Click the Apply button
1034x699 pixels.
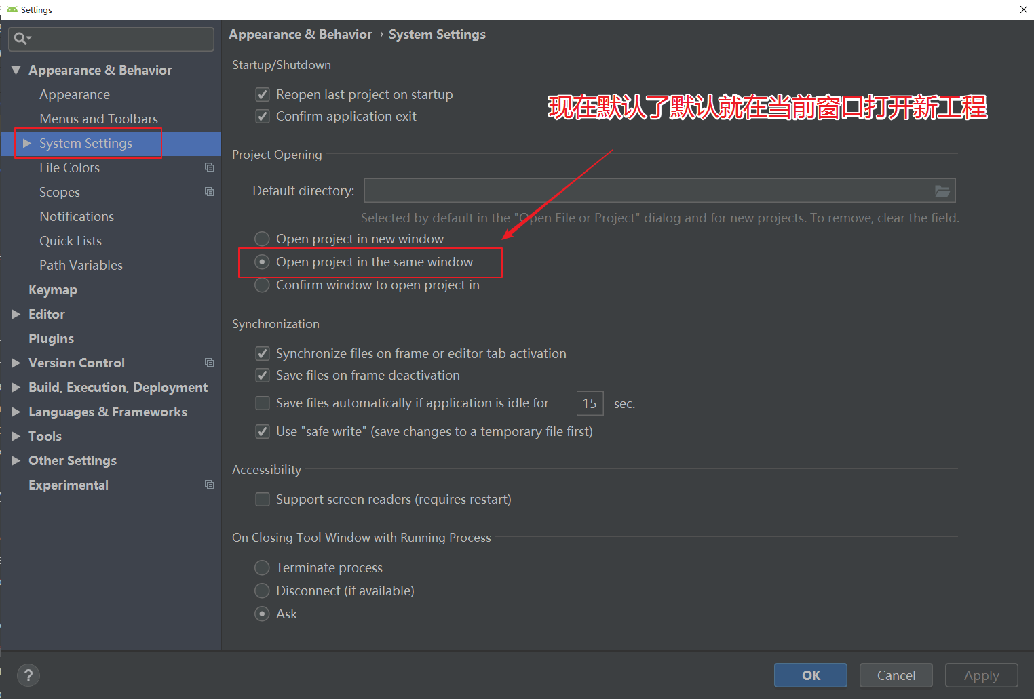(x=982, y=675)
